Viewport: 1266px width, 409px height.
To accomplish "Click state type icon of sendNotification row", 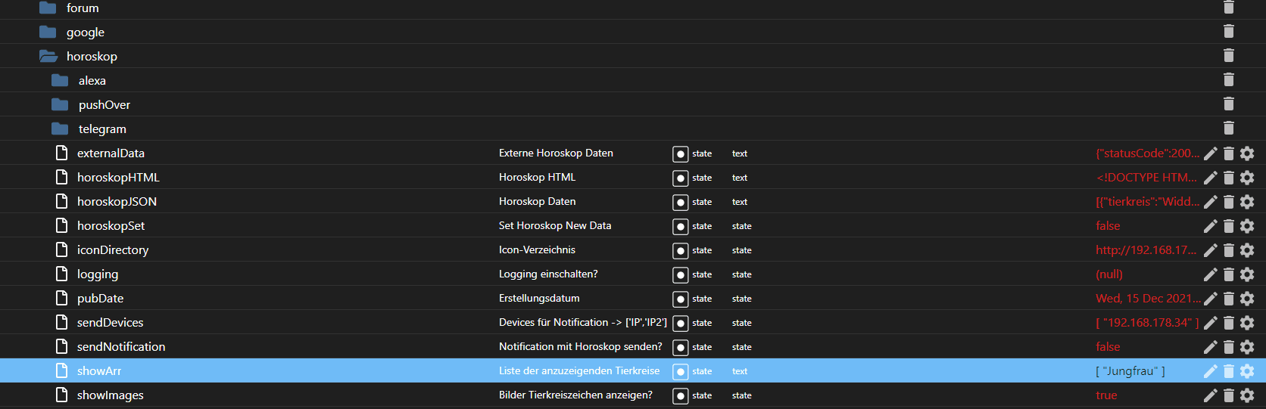I will click(x=681, y=348).
